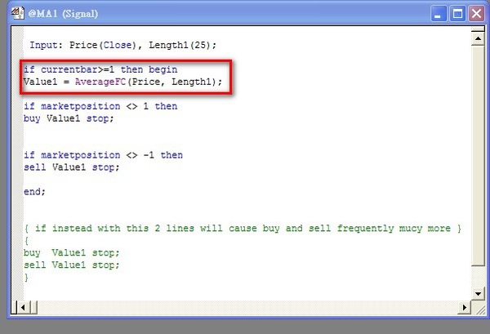
Task: Click 'currentbar>=1' in the code
Action: tap(78, 69)
